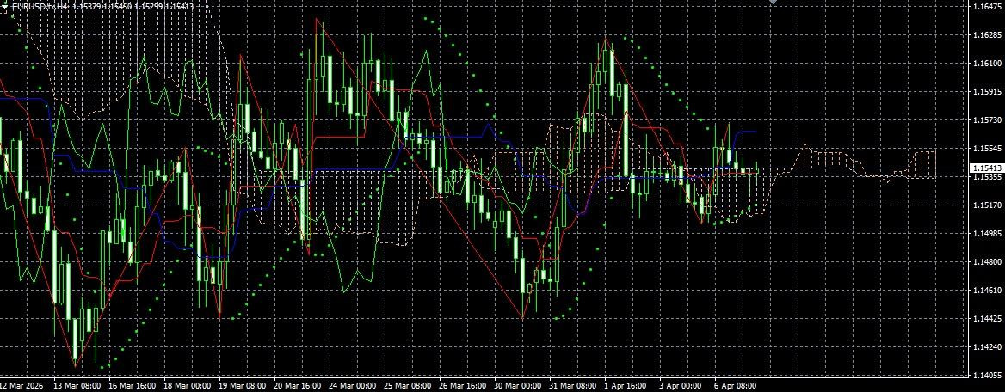The width and height of the screenshot is (1005, 392).
Task: Click price scale value 1.14240
Action: 987,347
